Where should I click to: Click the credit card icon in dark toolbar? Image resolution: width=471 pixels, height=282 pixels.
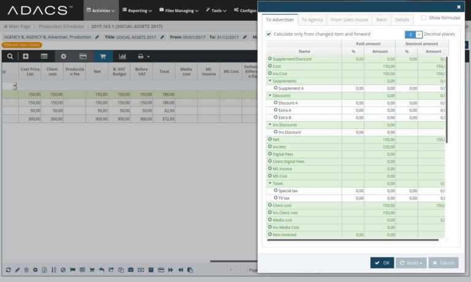tap(83, 56)
